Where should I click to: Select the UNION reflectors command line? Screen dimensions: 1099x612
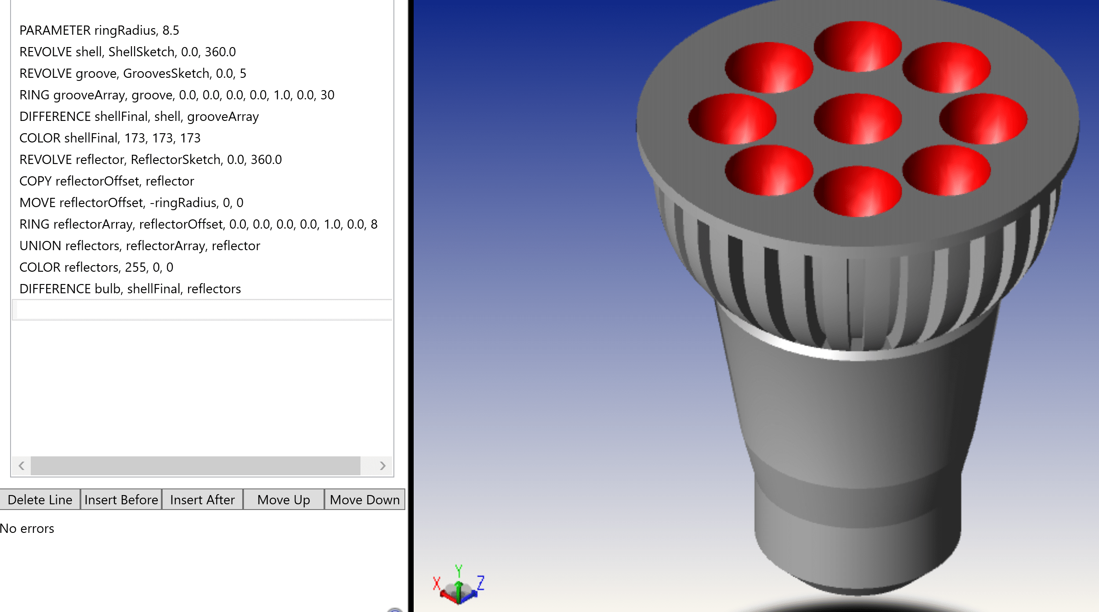click(139, 246)
